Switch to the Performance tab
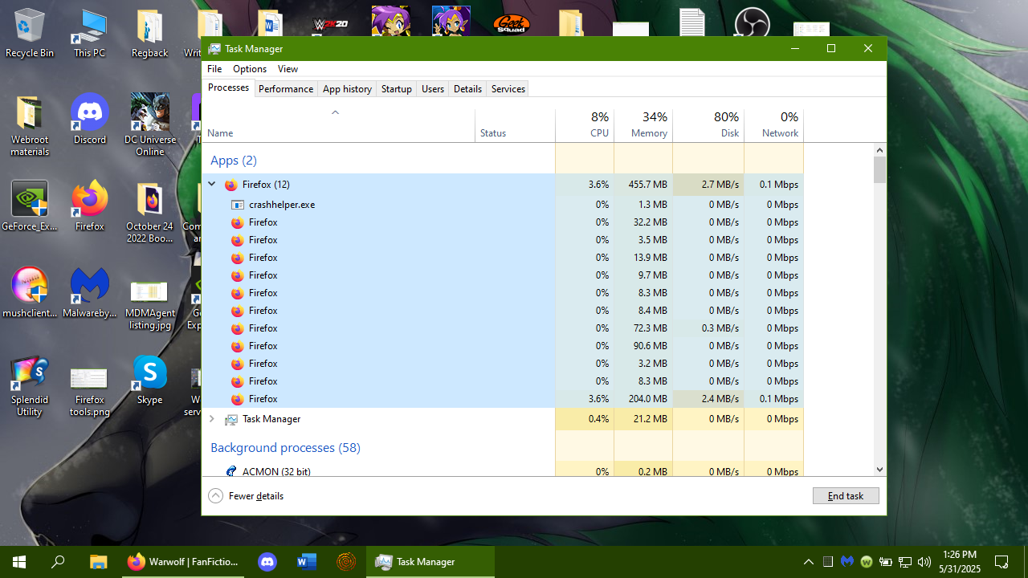Viewport: 1028px width, 578px height. pos(286,89)
